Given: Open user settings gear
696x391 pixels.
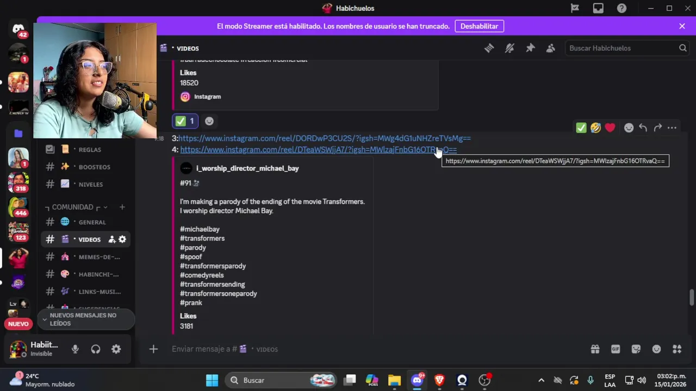Looking at the screenshot, I should pos(116,349).
